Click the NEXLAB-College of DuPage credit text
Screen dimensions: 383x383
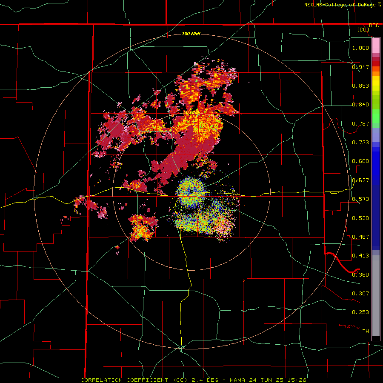340,5
